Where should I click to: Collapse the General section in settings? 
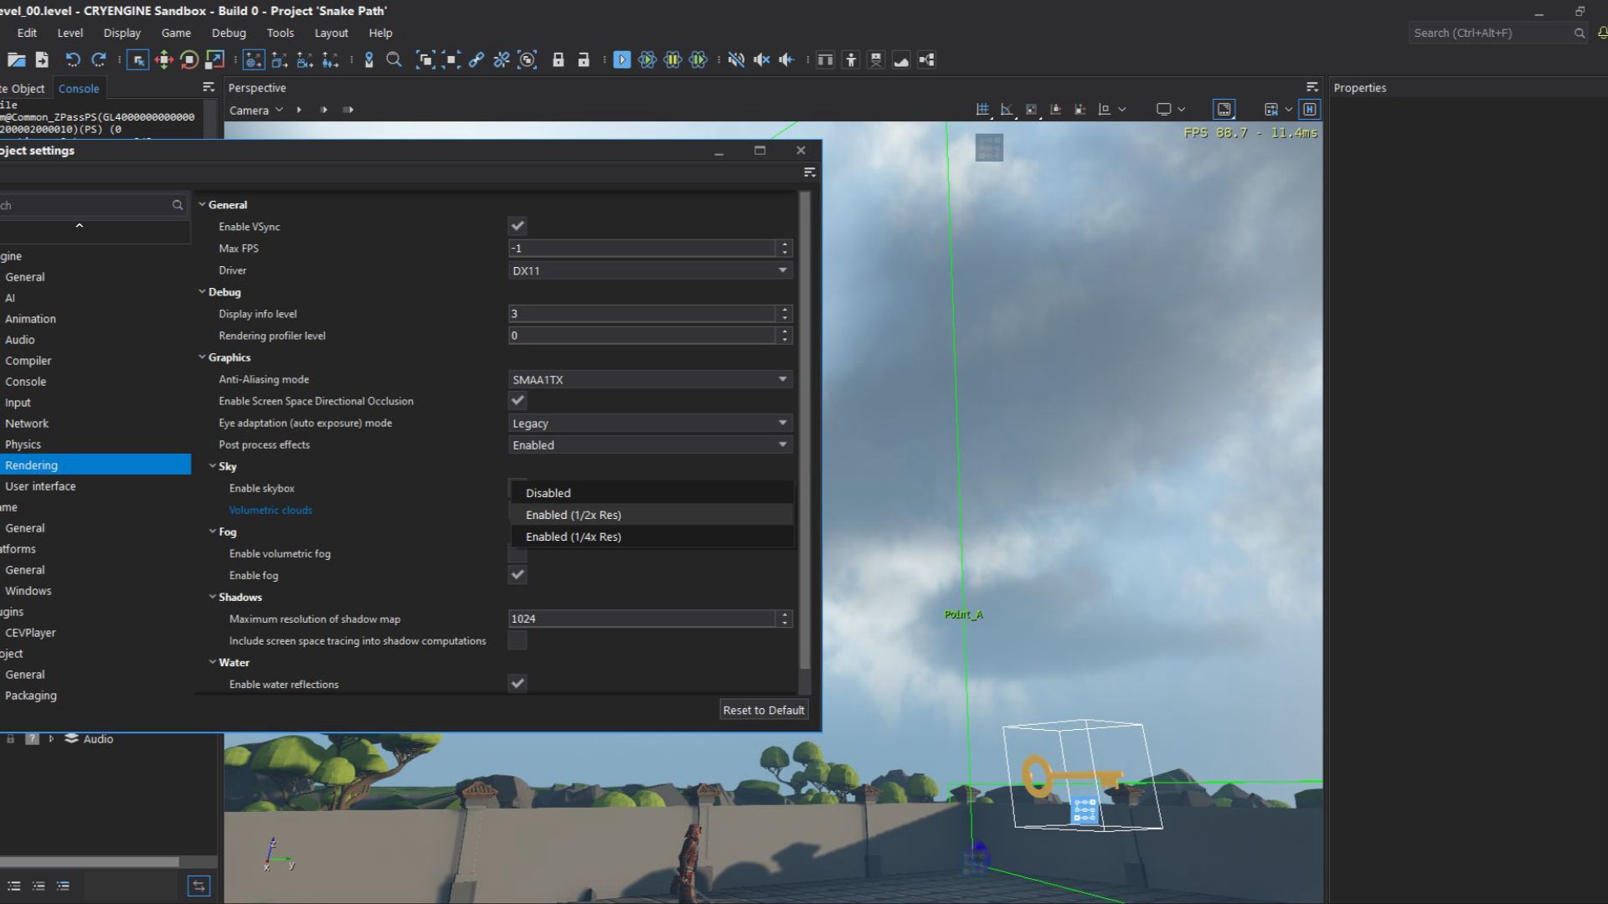[202, 204]
